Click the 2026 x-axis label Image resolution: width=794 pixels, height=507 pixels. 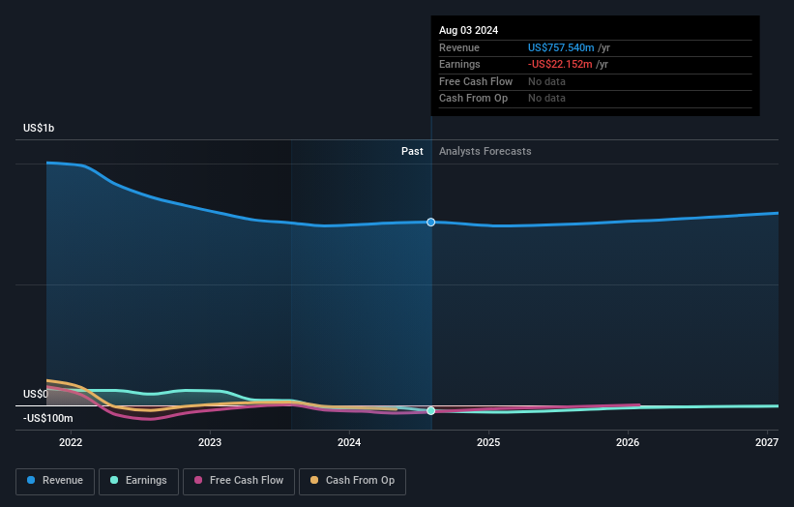628,443
